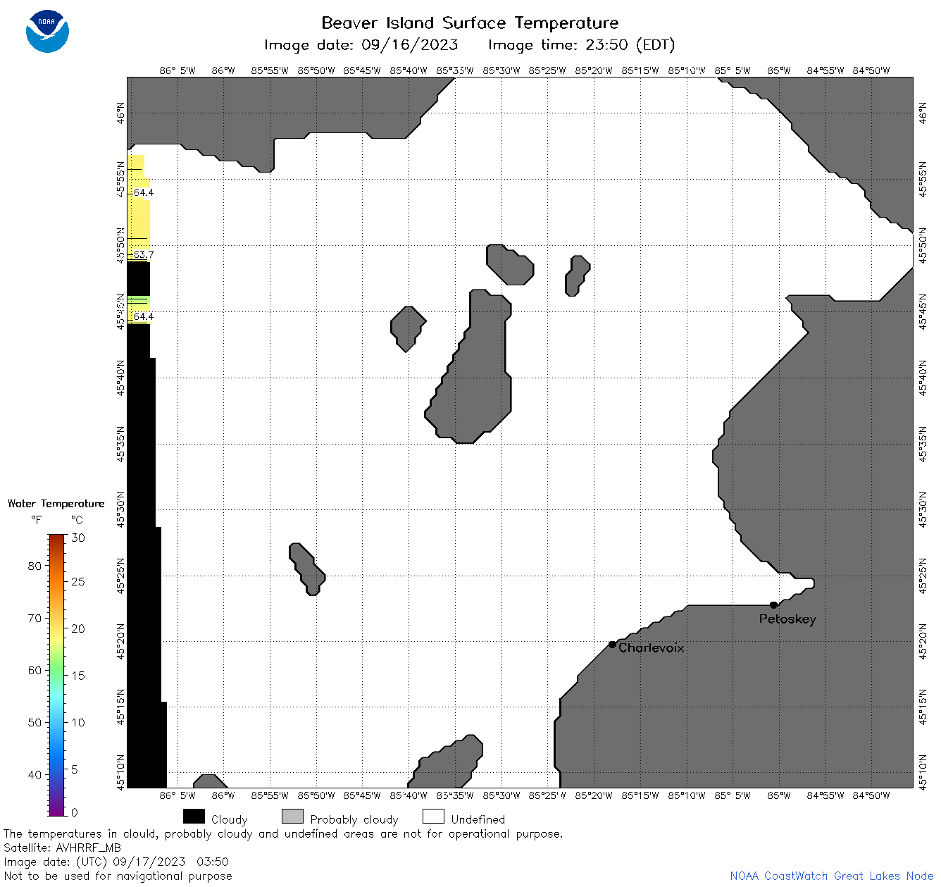This screenshot has width=941, height=887.
Task: Click the white Undefined legend swatch
Action: pos(433,817)
